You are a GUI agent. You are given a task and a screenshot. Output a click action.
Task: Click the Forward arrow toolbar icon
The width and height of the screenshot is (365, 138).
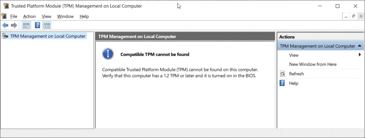[14, 25]
